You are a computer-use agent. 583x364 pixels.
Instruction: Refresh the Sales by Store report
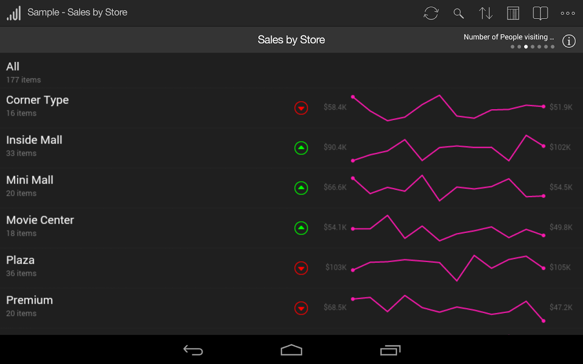(431, 13)
